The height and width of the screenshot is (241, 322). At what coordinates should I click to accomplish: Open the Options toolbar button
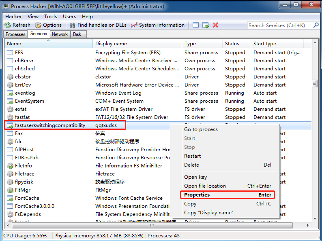tap(48, 25)
